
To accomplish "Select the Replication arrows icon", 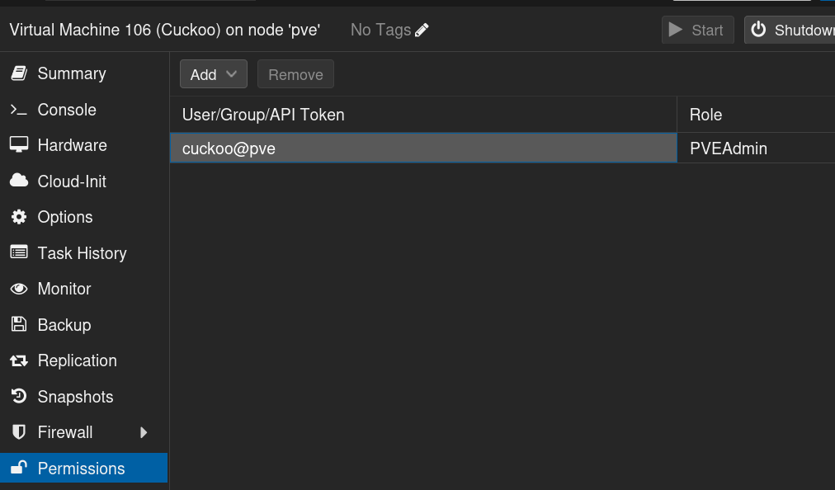I will pos(18,360).
